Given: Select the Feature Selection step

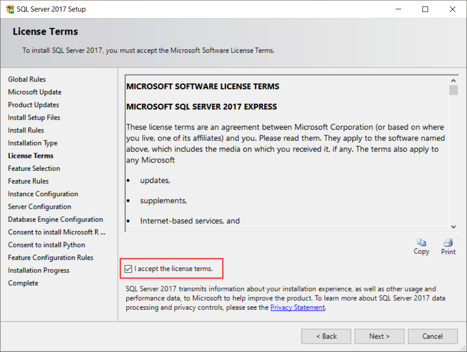Looking at the screenshot, I should (34, 169).
